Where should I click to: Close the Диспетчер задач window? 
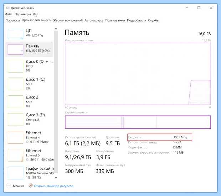point(211,8)
